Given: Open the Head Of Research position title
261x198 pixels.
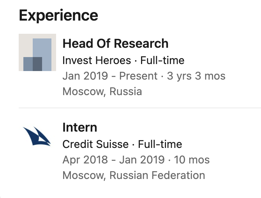Looking at the screenshot, I should coord(115,43).
